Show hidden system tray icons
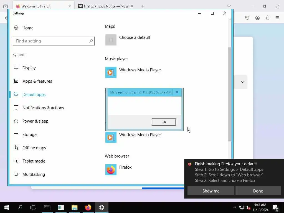Screen dimensions: 284x213 coord(235,207)
